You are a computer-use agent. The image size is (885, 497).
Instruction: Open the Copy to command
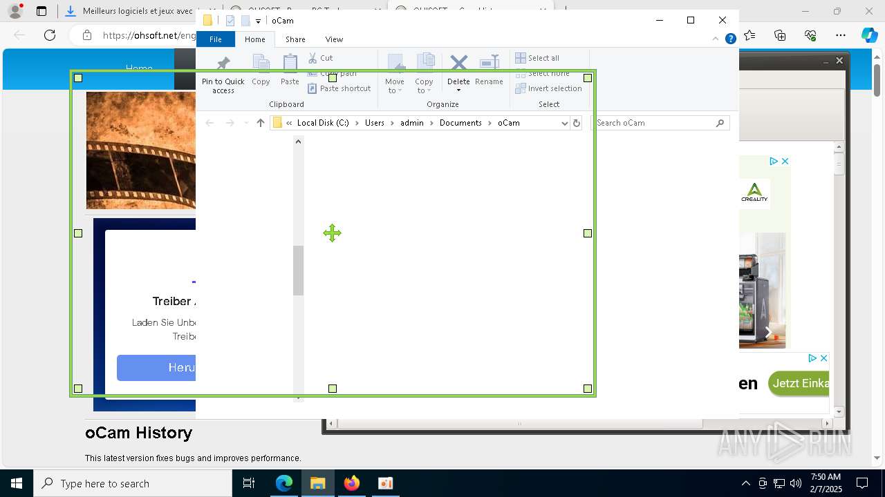(424, 74)
